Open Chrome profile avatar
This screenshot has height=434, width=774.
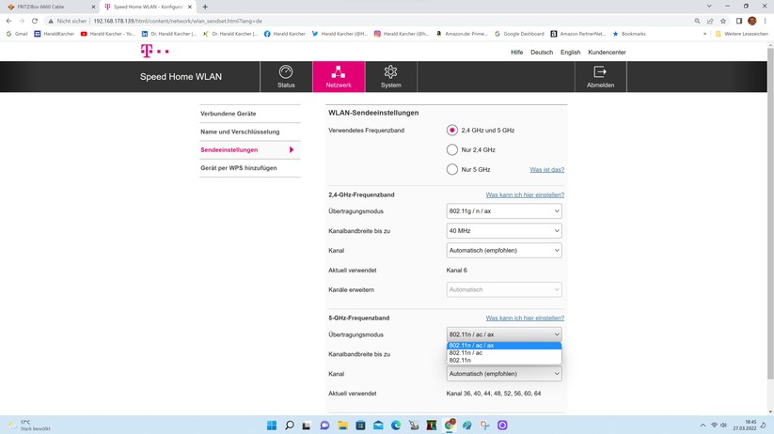point(752,21)
